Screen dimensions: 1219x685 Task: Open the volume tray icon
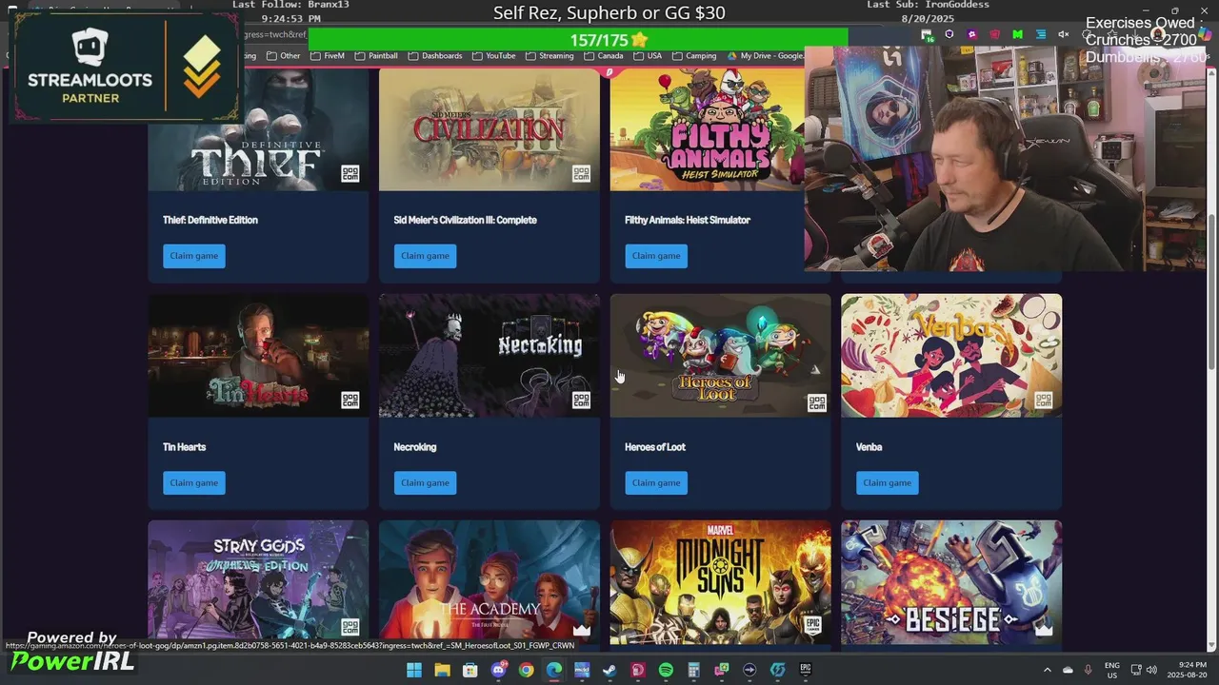click(1151, 671)
